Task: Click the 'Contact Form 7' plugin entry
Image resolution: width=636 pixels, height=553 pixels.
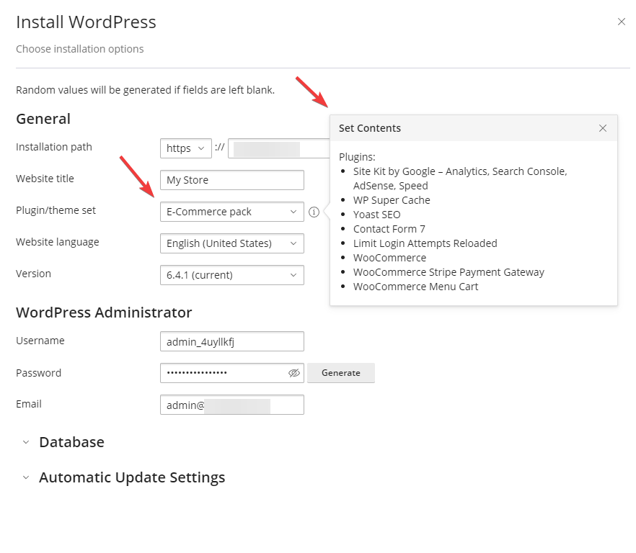Action: [389, 229]
